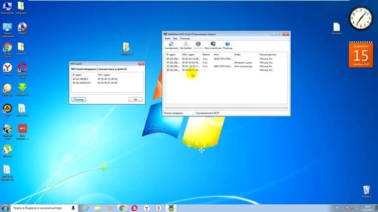Select the DESKTOP device row in list
Image resolution: width=378 pixels, height=212 pixels.
[x=226, y=59]
